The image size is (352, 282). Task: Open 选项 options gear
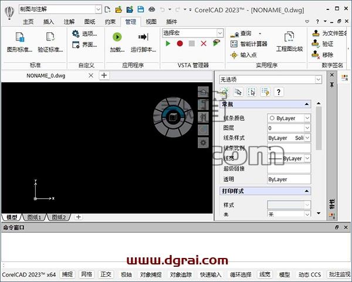[85, 33]
